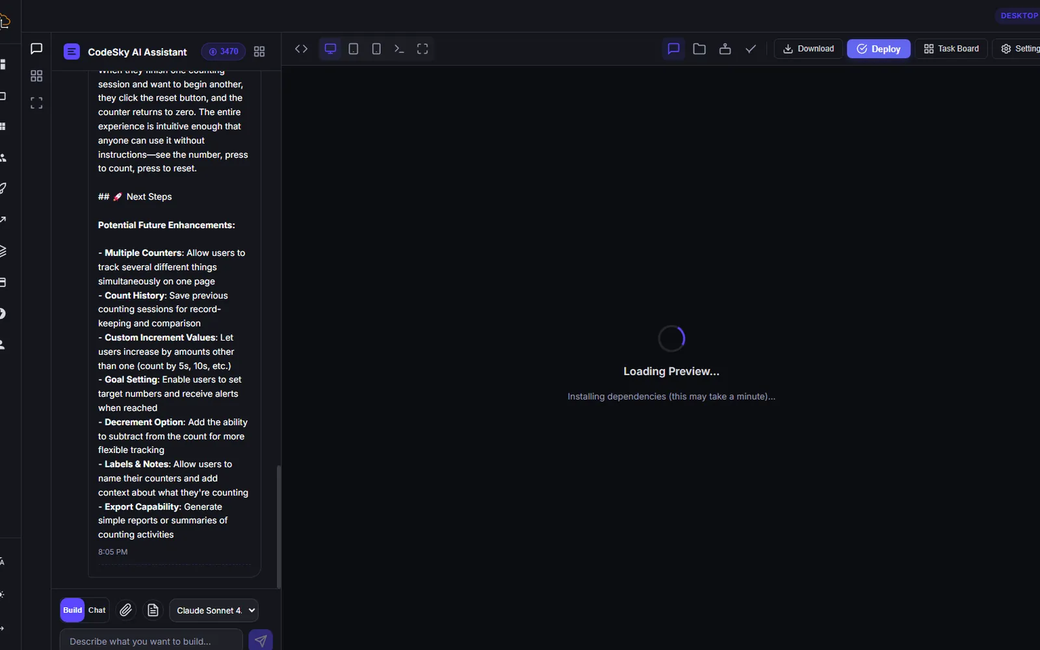Open the grid icon beside the 3470 badge
This screenshot has width=1040, height=650.
coord(259,51)
